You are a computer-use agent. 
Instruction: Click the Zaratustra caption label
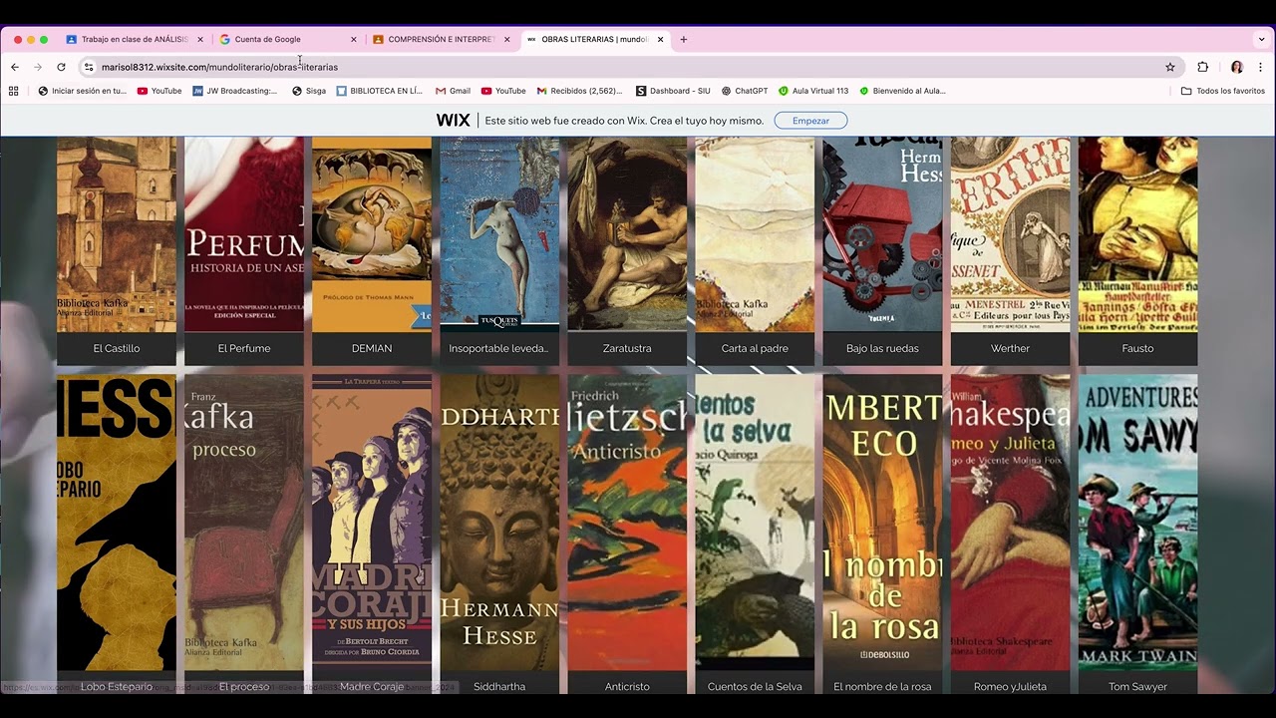(627, 348)
